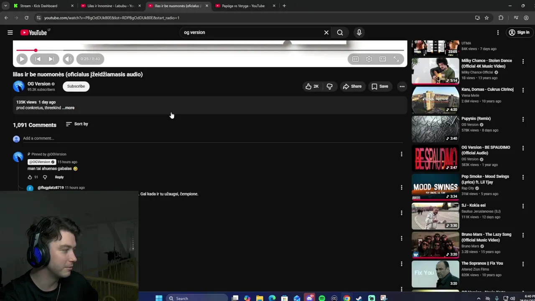The image size is (535, 301).
Task: Dislike the pinned @OGVersion comment
Action: [x=45, y=177]
